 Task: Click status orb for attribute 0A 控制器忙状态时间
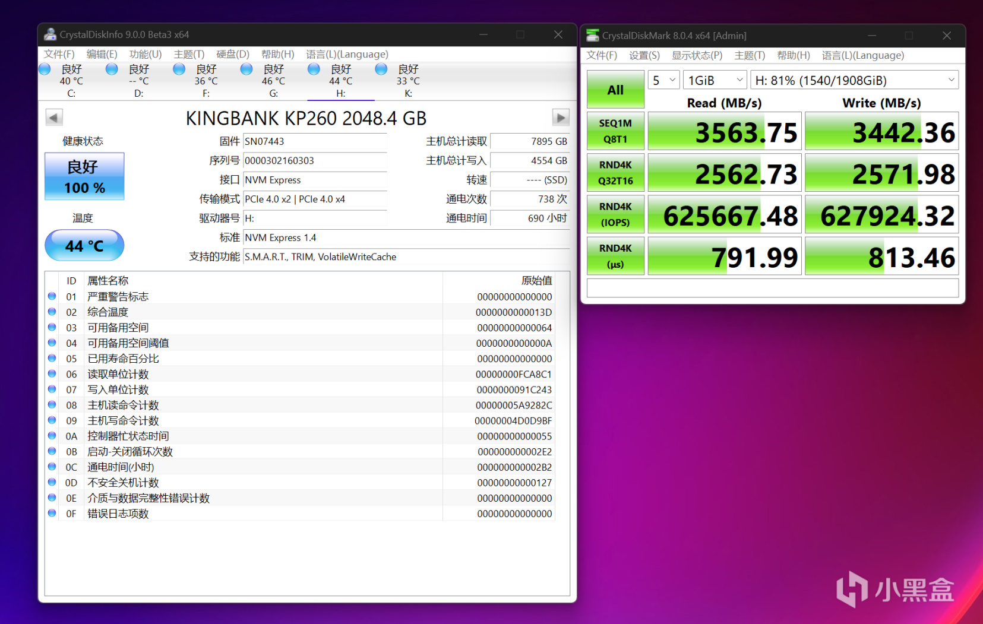click(52, 436)
